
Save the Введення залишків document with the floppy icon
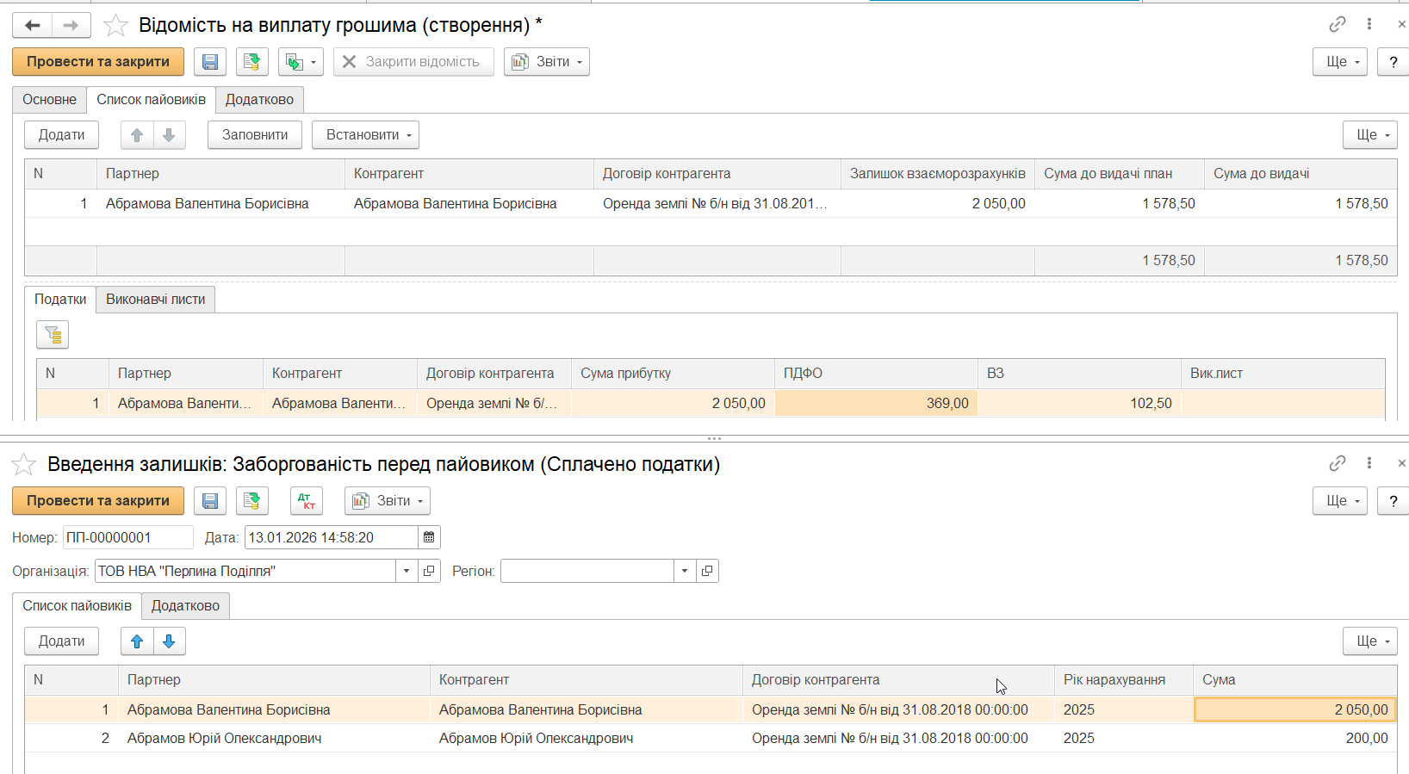(210, 501)
